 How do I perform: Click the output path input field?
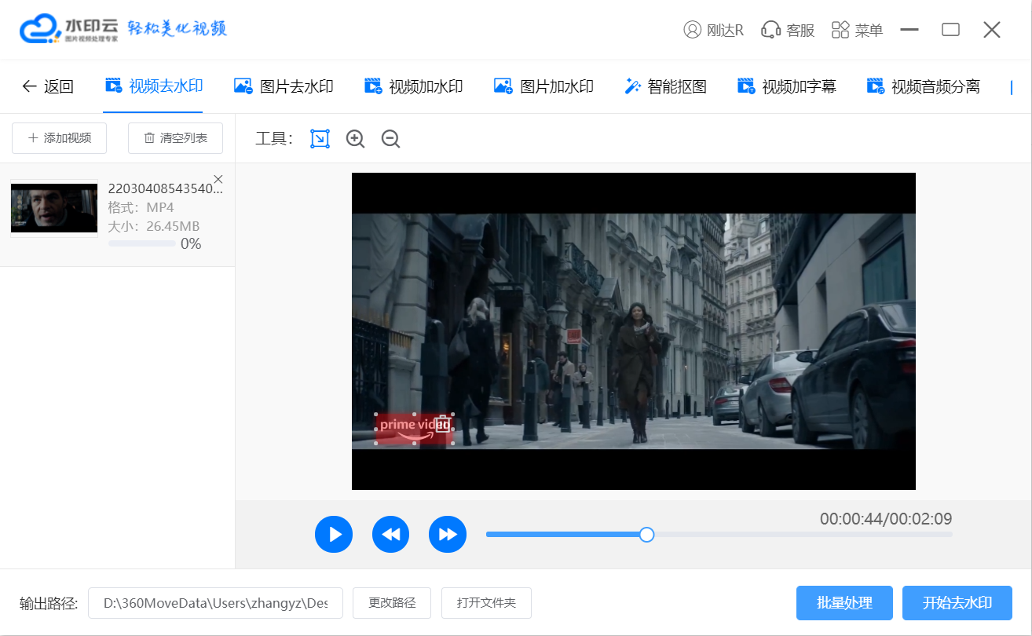tap(215, 603)
